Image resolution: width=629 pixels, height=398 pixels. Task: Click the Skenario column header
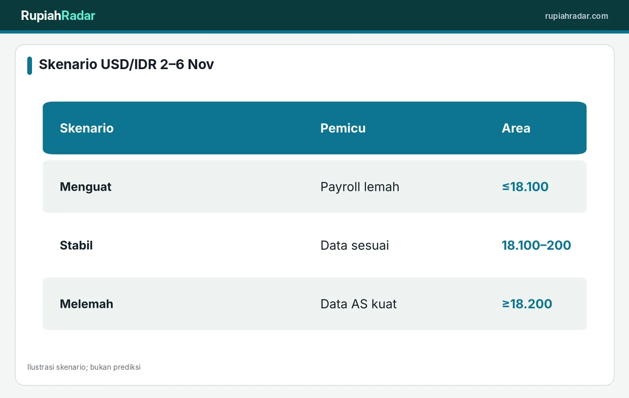coord(86,128)
